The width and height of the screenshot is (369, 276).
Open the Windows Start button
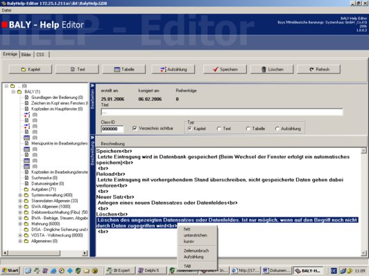(10, 270)
